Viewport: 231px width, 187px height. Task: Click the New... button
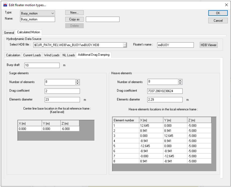[74, 13]
